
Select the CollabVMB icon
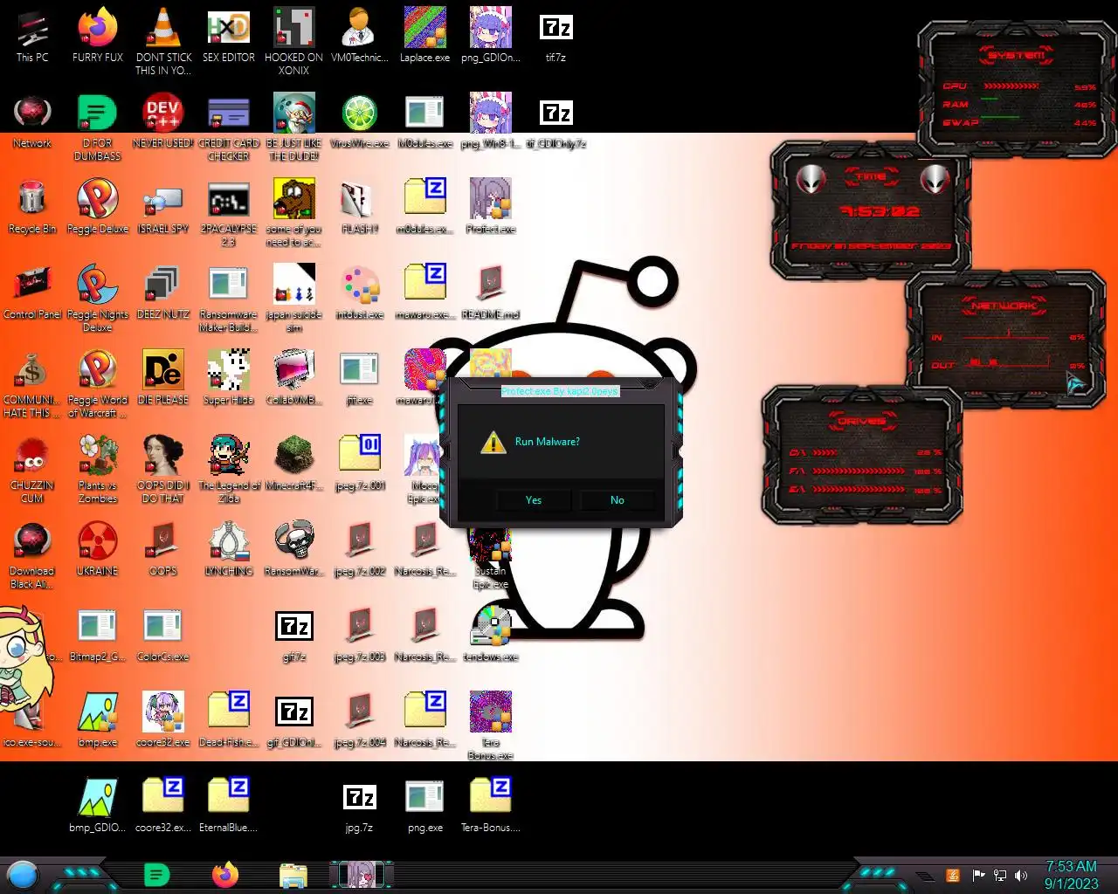294,378
